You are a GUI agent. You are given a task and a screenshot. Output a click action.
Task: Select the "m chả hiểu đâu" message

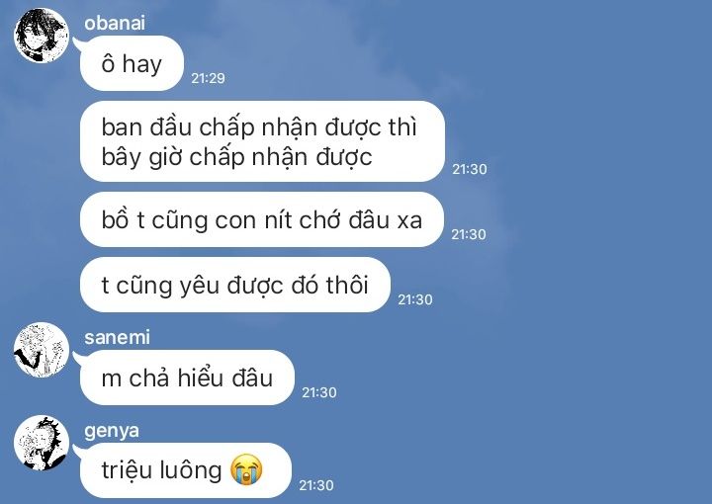tap(187, 378)
